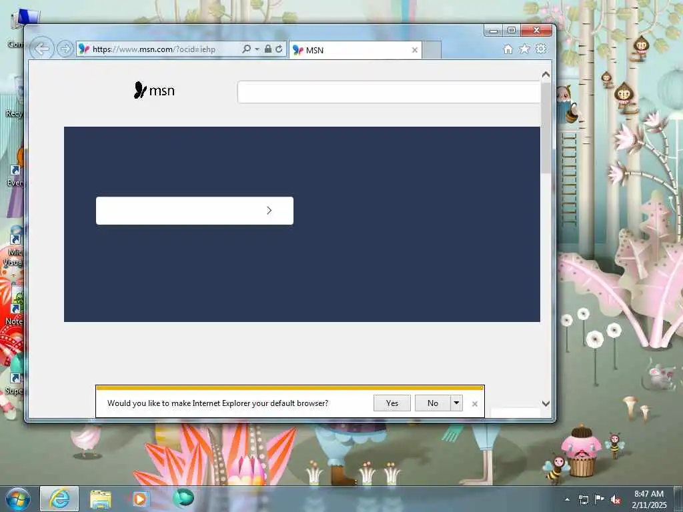Open the Windows Start menu orb
Image resolution: width=683 pixels, height=512 pixels.
click(18, 499)
